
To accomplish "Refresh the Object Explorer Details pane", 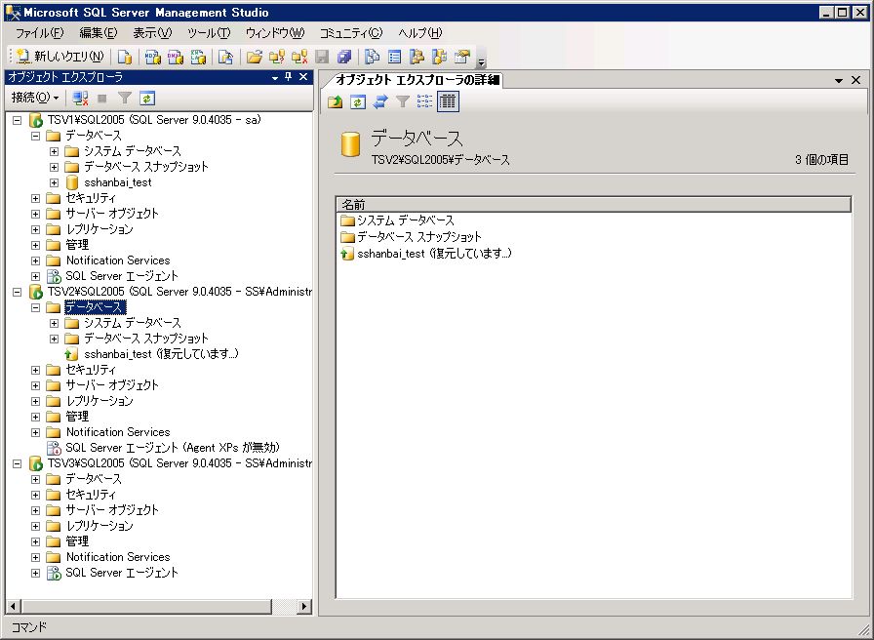I will click(x=358, y=101).
